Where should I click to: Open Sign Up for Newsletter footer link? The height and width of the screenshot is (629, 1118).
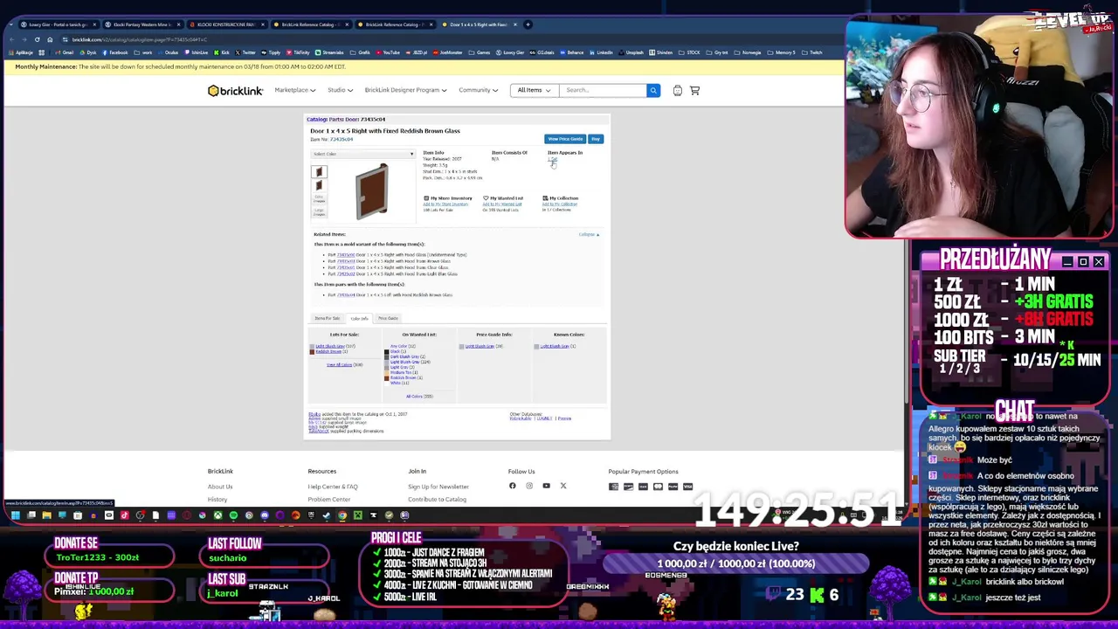[x=438, y=487]
